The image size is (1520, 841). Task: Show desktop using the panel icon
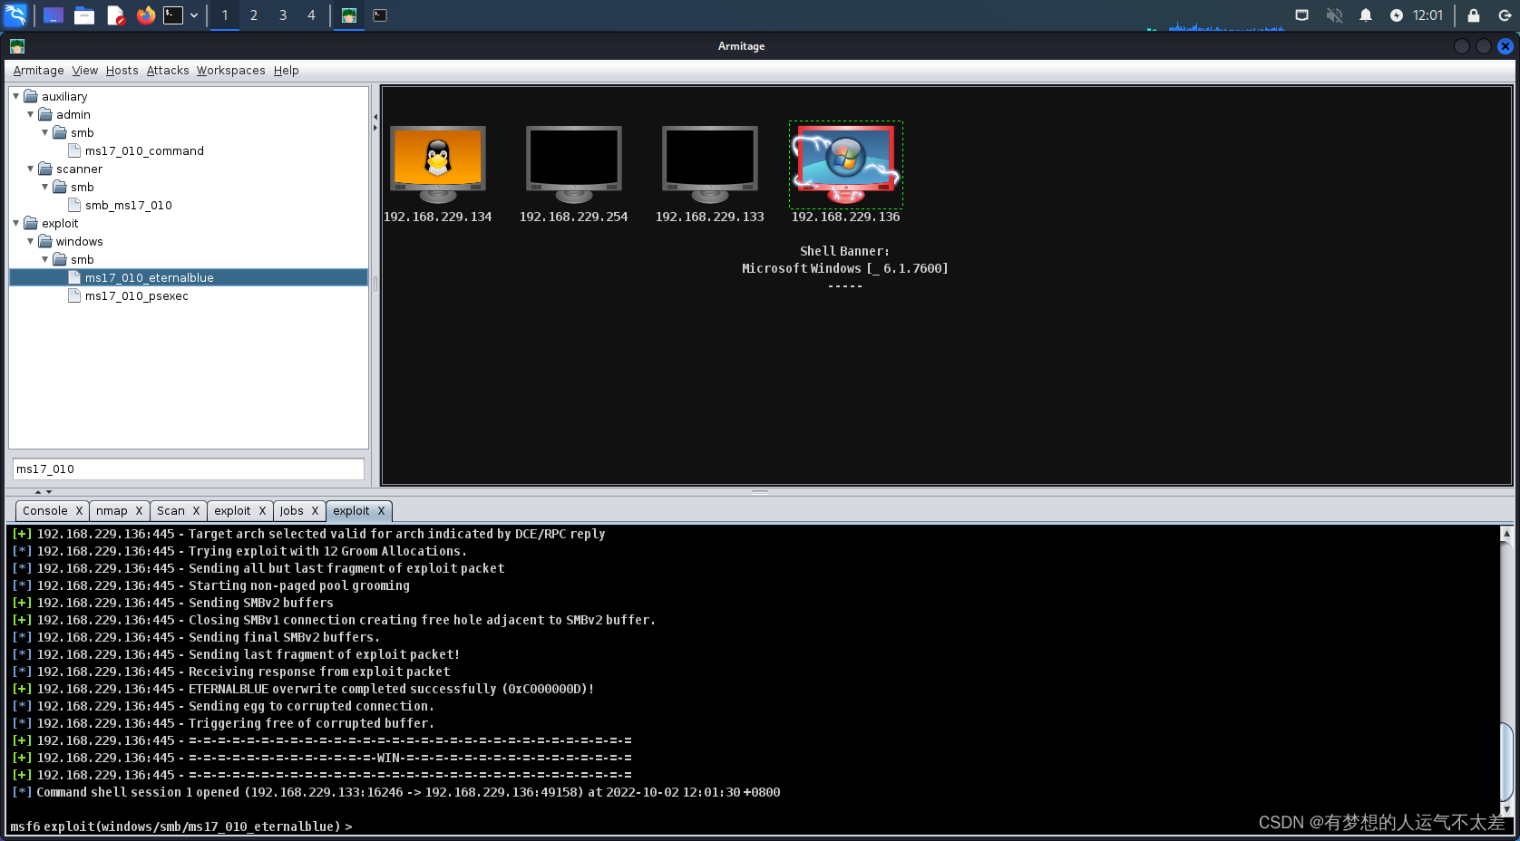click(x=54, y=15)
